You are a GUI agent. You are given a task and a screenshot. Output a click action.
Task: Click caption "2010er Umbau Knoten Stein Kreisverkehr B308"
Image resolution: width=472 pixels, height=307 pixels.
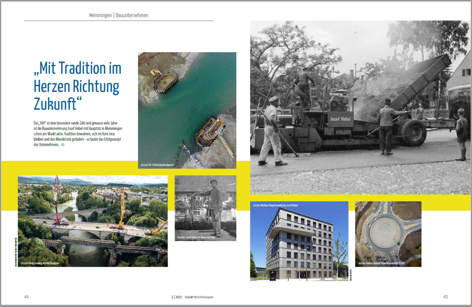tap(381, 263)
